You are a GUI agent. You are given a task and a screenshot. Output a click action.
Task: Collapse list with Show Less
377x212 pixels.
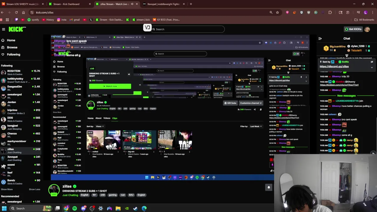(34, 189)
